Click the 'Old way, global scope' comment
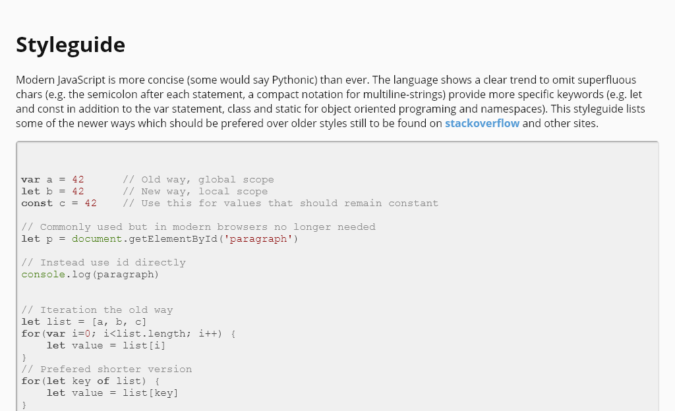Viewport: 675px width, 411px height. coord(198,180)
